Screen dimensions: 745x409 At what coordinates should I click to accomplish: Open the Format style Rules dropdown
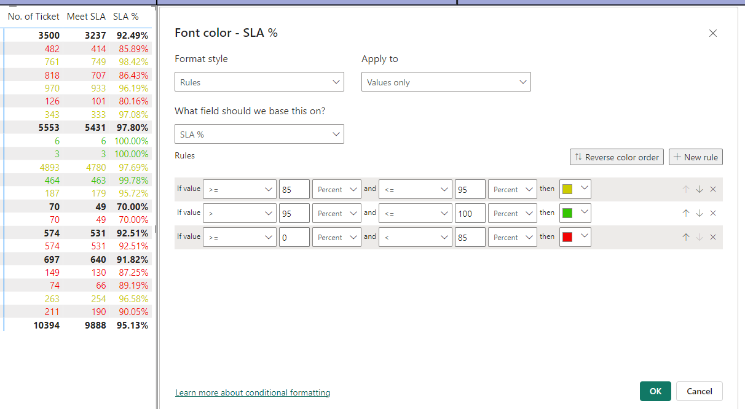[x=259, y=82]
